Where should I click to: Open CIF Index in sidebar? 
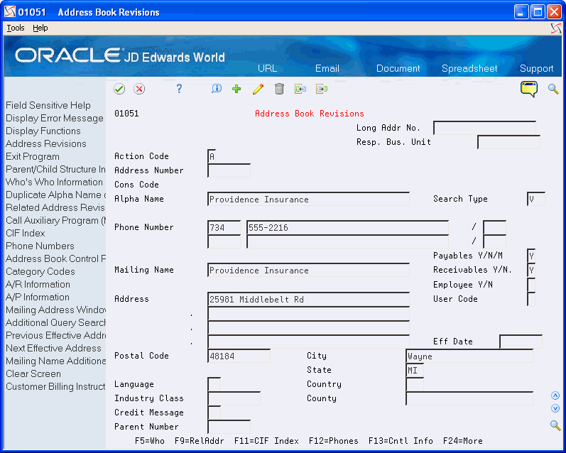tap(26, 233)
